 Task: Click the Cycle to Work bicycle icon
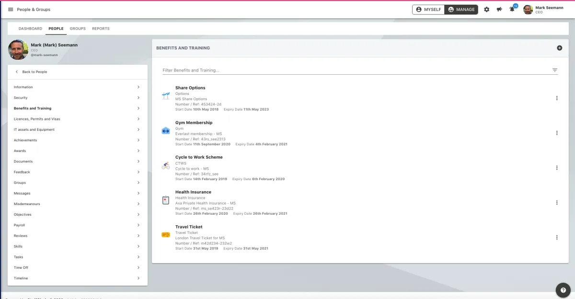tap(166, 165)
